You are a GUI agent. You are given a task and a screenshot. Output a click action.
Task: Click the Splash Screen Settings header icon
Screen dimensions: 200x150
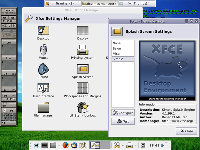(x=117, y=31)
